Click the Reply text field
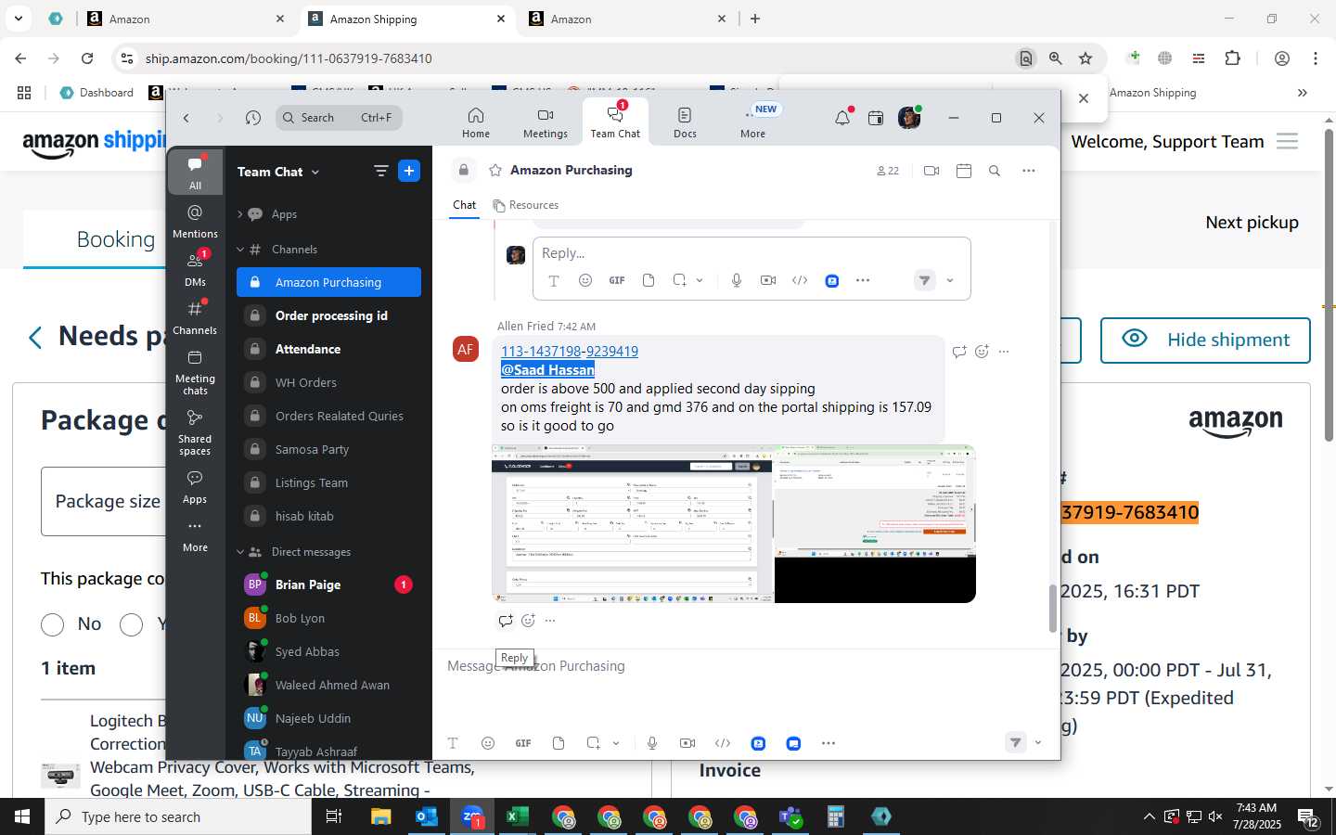 [x=751, y=253]
